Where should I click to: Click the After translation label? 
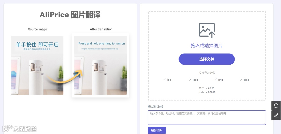click(101, 29)
